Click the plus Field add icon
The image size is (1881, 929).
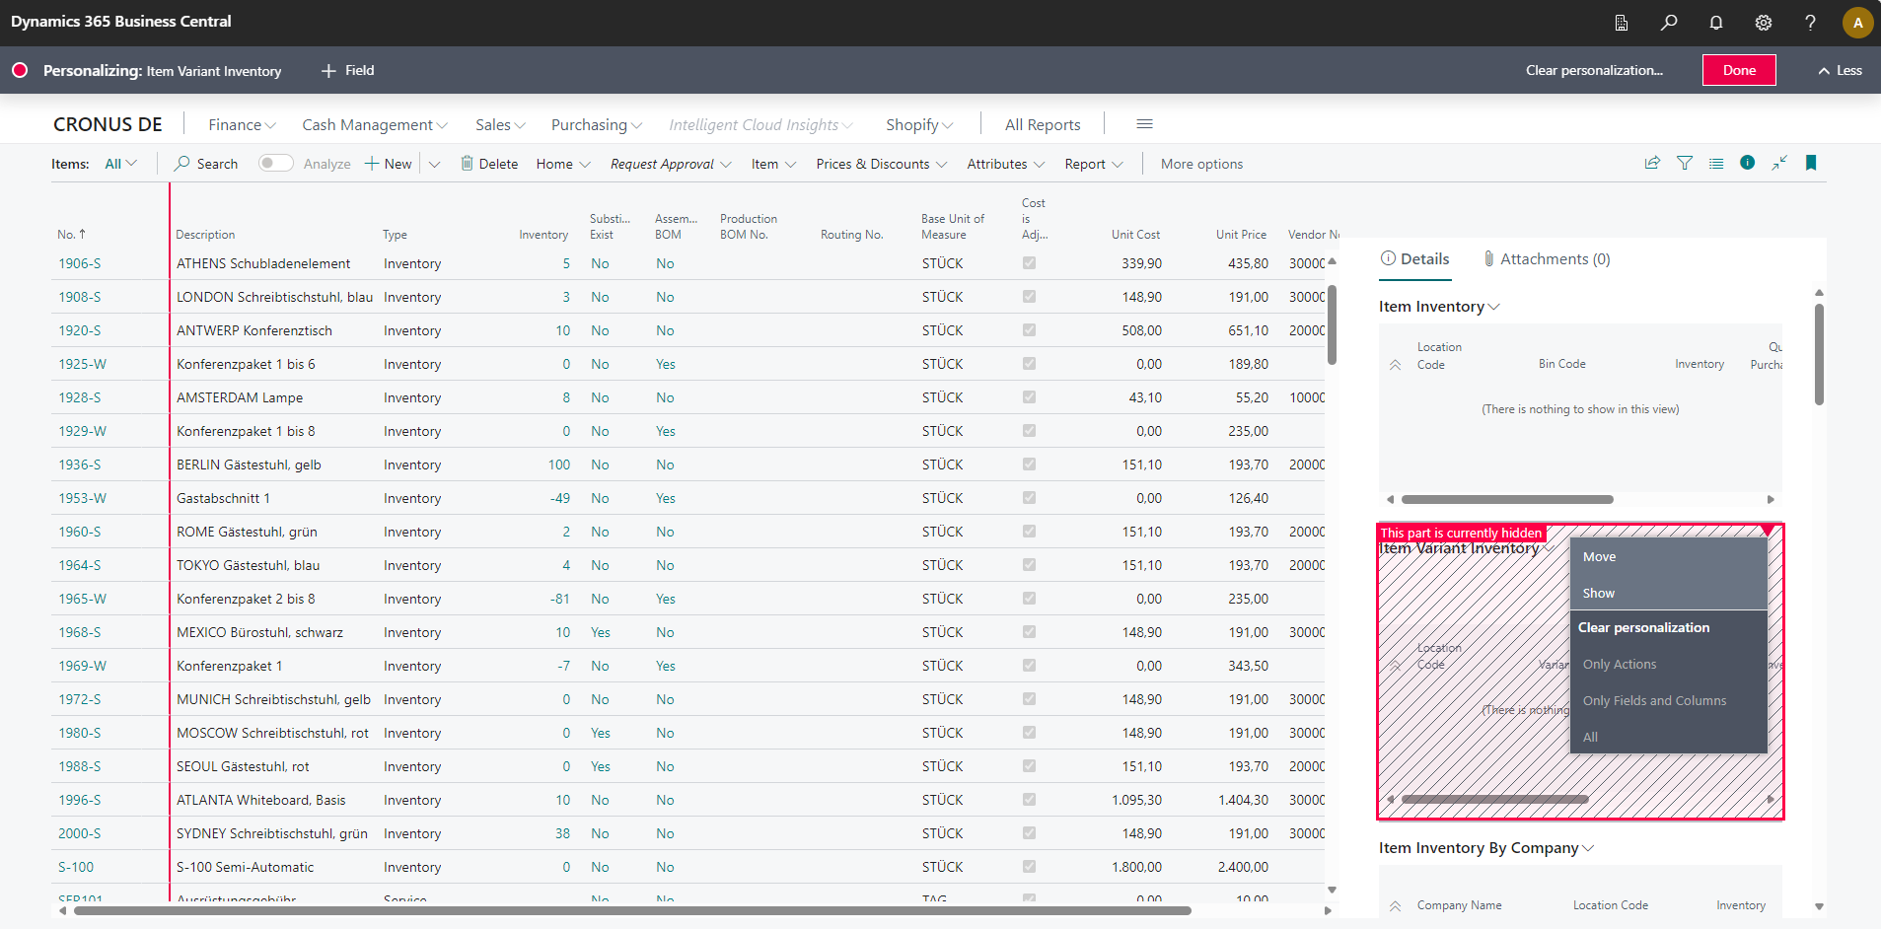tap(328, 71)
